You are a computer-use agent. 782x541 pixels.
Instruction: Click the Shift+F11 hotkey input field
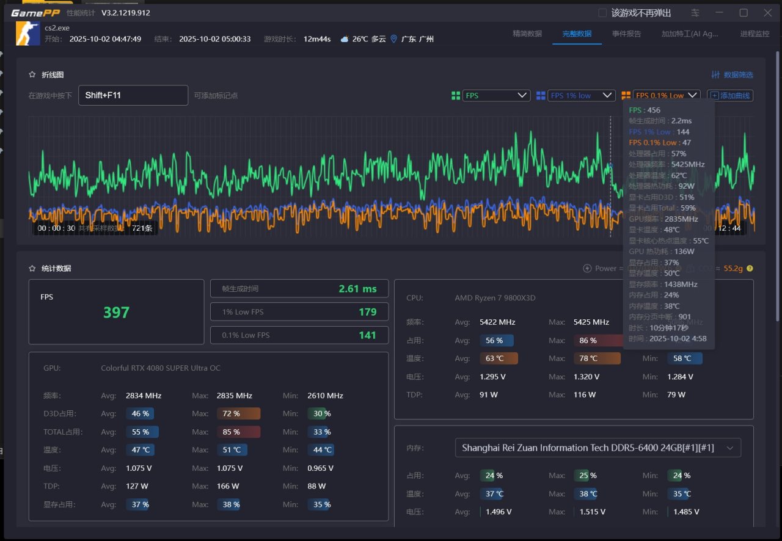click(x=133, y=95)
